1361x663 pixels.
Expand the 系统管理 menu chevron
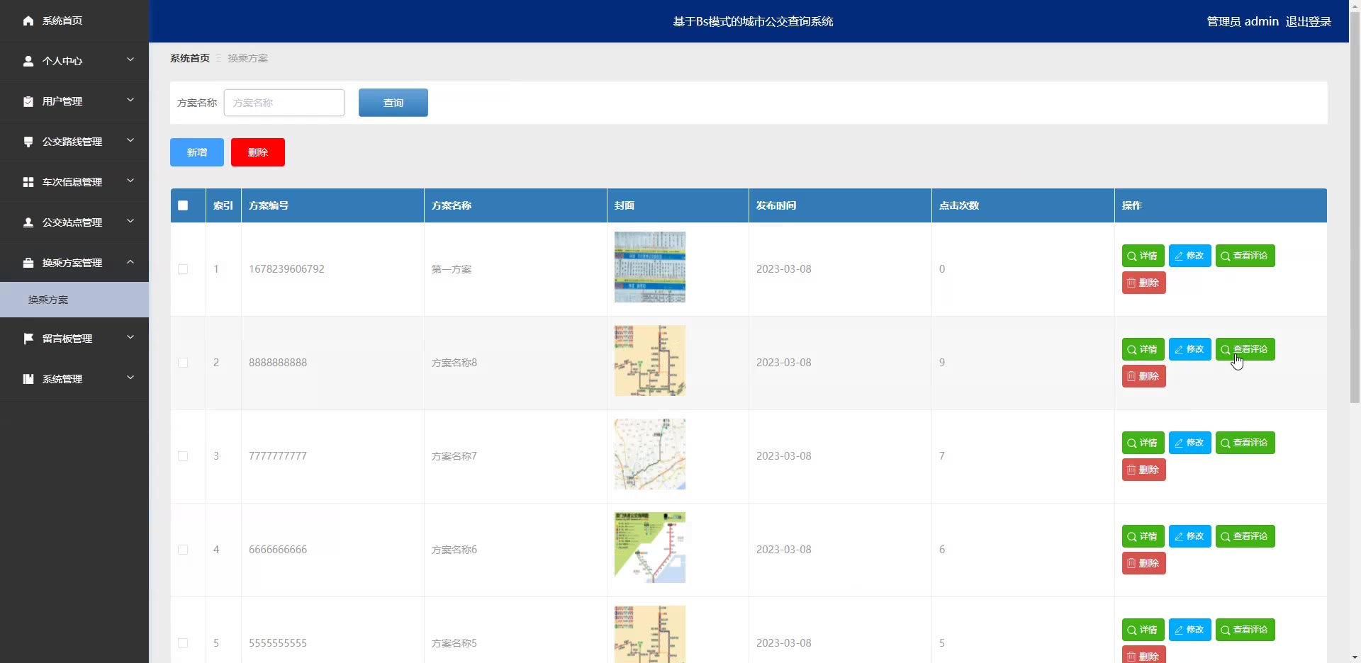coord(130,378)
